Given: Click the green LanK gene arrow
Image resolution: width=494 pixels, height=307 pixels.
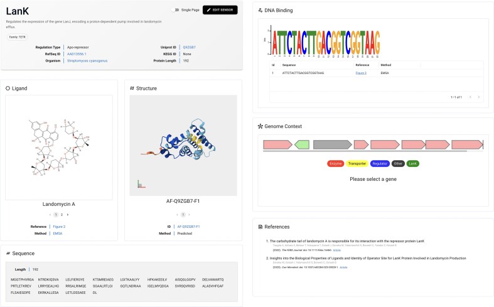Looking at the screenshot, I should pos(302,144).
